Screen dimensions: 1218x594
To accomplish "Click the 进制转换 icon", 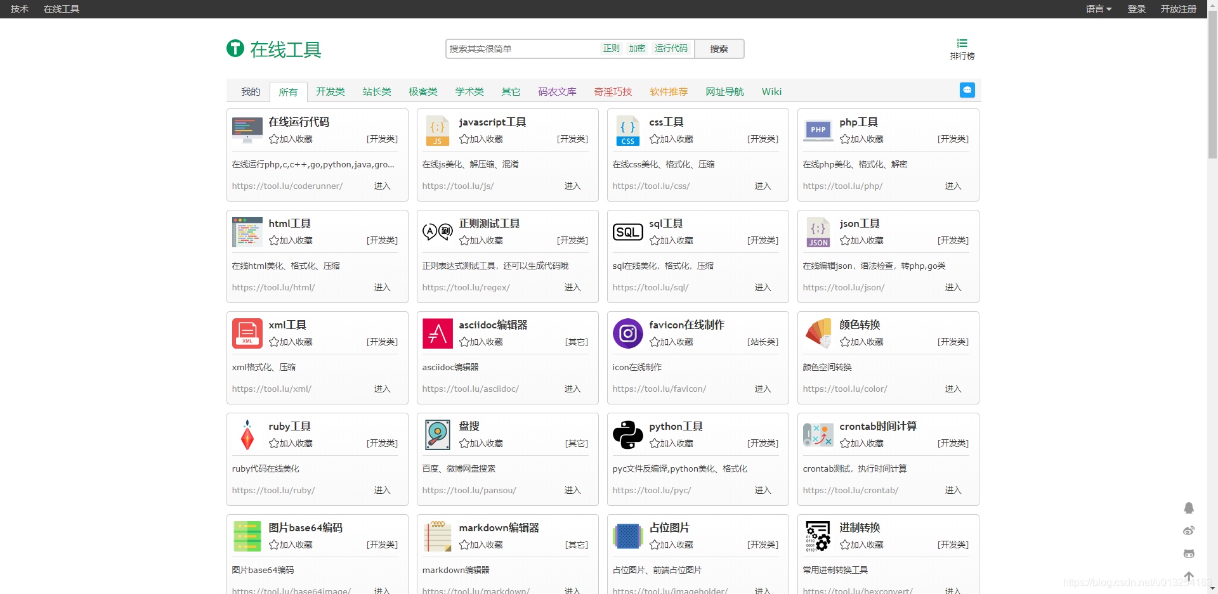I will click(x=818, y=536).
